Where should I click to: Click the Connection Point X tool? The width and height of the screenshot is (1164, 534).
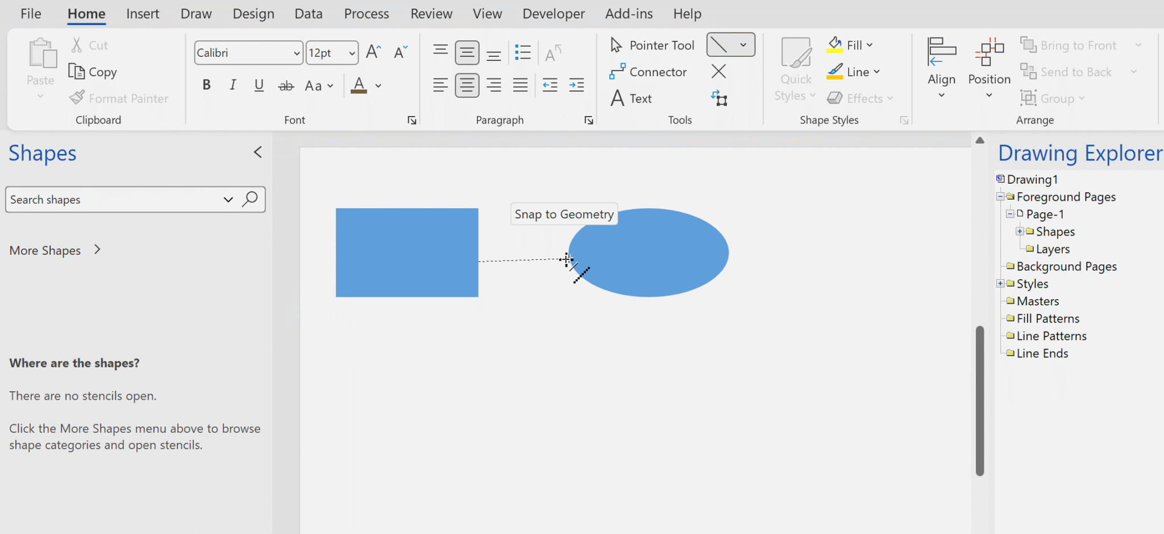pyautogui.click(x=718, y=72)
